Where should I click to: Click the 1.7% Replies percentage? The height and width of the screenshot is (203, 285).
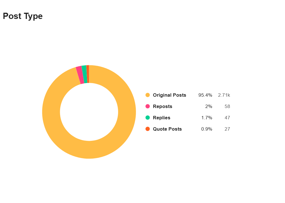207,118
